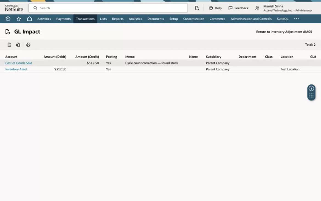Click the Name column header

point(193,57)
